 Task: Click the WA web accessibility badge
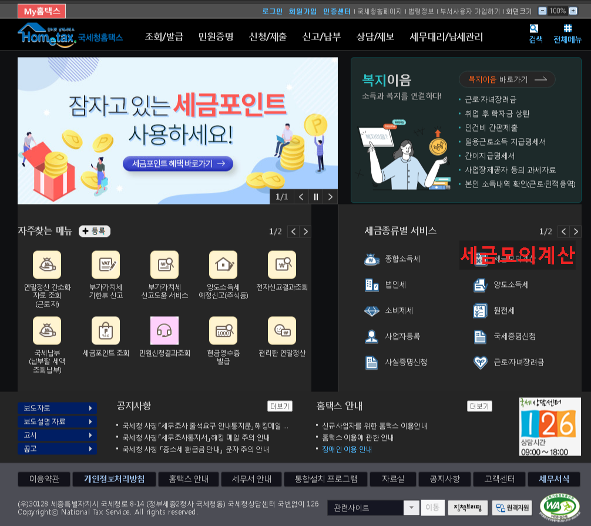[x=560, y=508]
